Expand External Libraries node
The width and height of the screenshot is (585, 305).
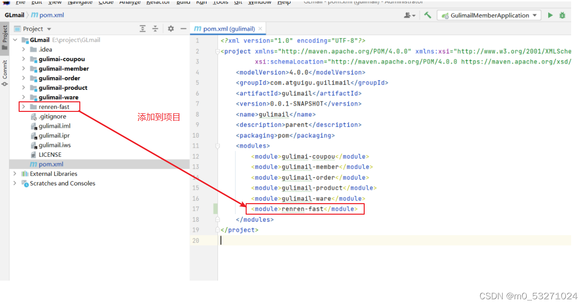point(15,174)
